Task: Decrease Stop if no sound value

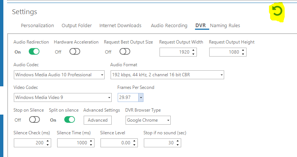Action: (178, 145)
